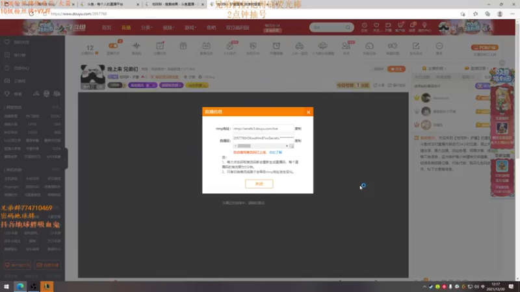Click the orange follow heart button near stream title

tap(396, 69)
